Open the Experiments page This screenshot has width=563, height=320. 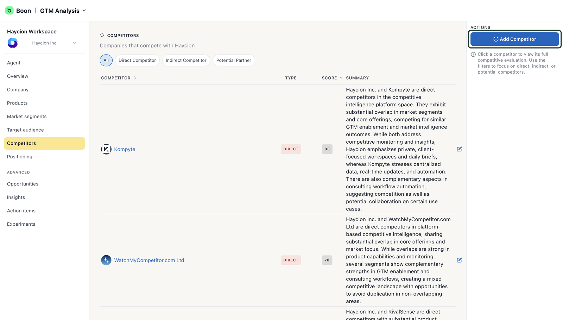click(44, 224)
